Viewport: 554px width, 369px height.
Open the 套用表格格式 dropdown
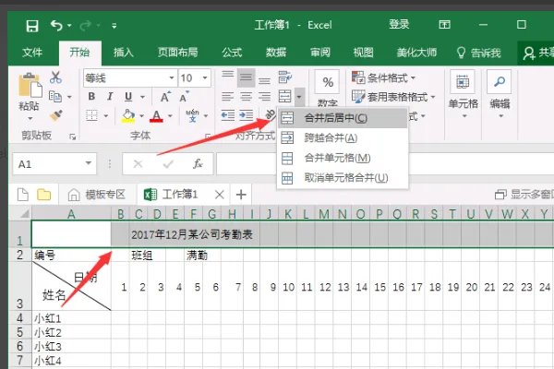pyautogui.click(x=393, y=96)
